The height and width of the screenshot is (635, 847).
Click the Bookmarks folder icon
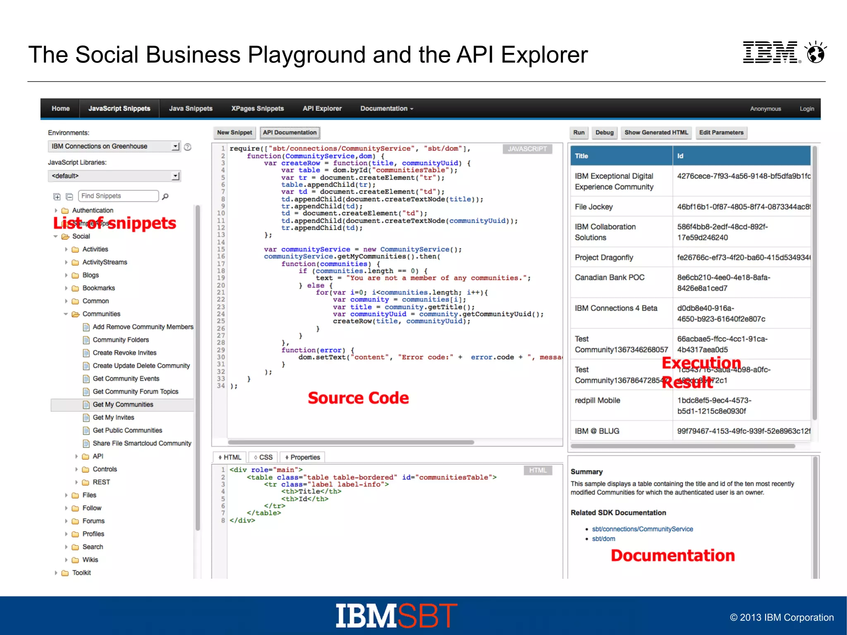75,288
